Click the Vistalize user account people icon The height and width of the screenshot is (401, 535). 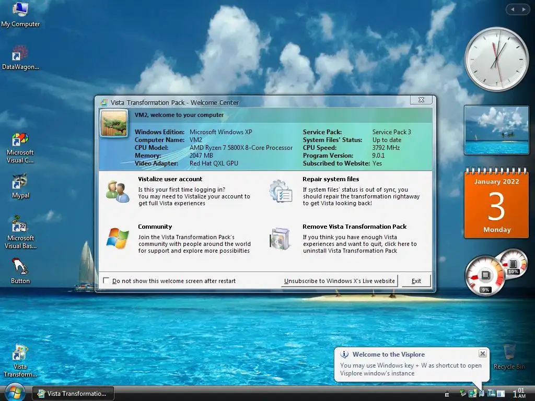(118, 192)
